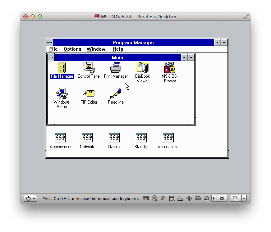Image resolution: width=271 pixels, height=232 pixels.
Task: Minimize the Main group window
Action: (184, 58)
